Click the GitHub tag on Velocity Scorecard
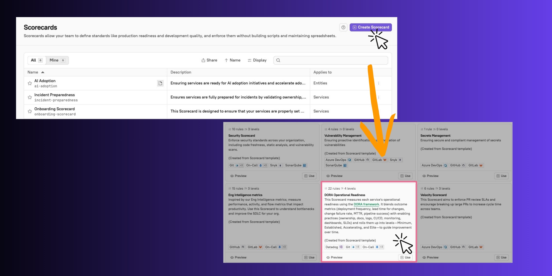The image size is (552, 276). click(x=457, y=247)
